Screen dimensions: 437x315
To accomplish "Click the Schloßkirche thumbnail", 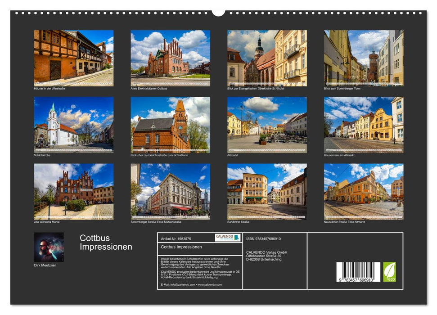I will click(71, 124).
